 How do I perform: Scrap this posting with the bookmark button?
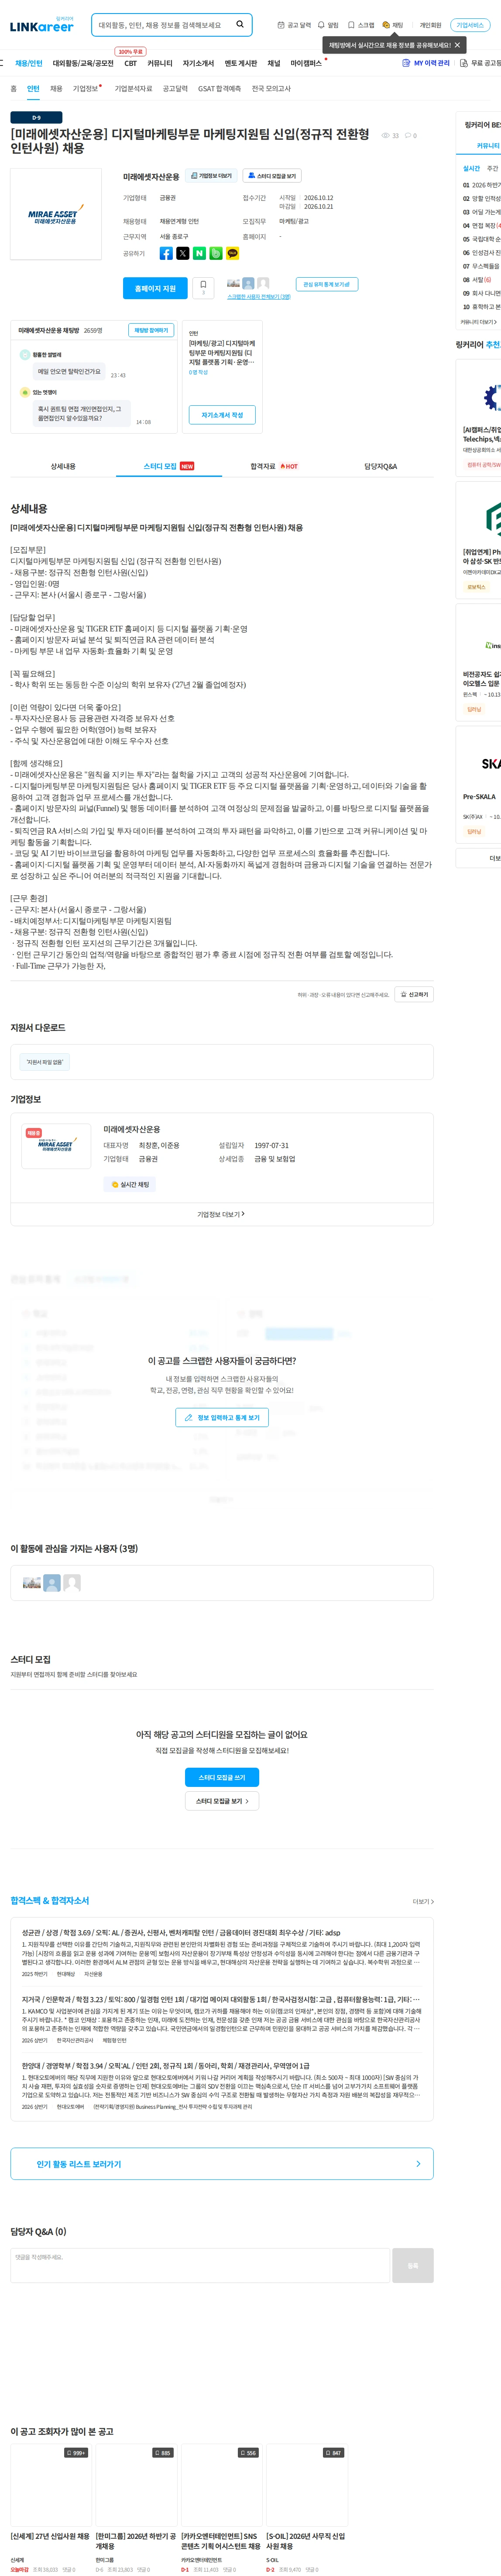coord(203,288)
